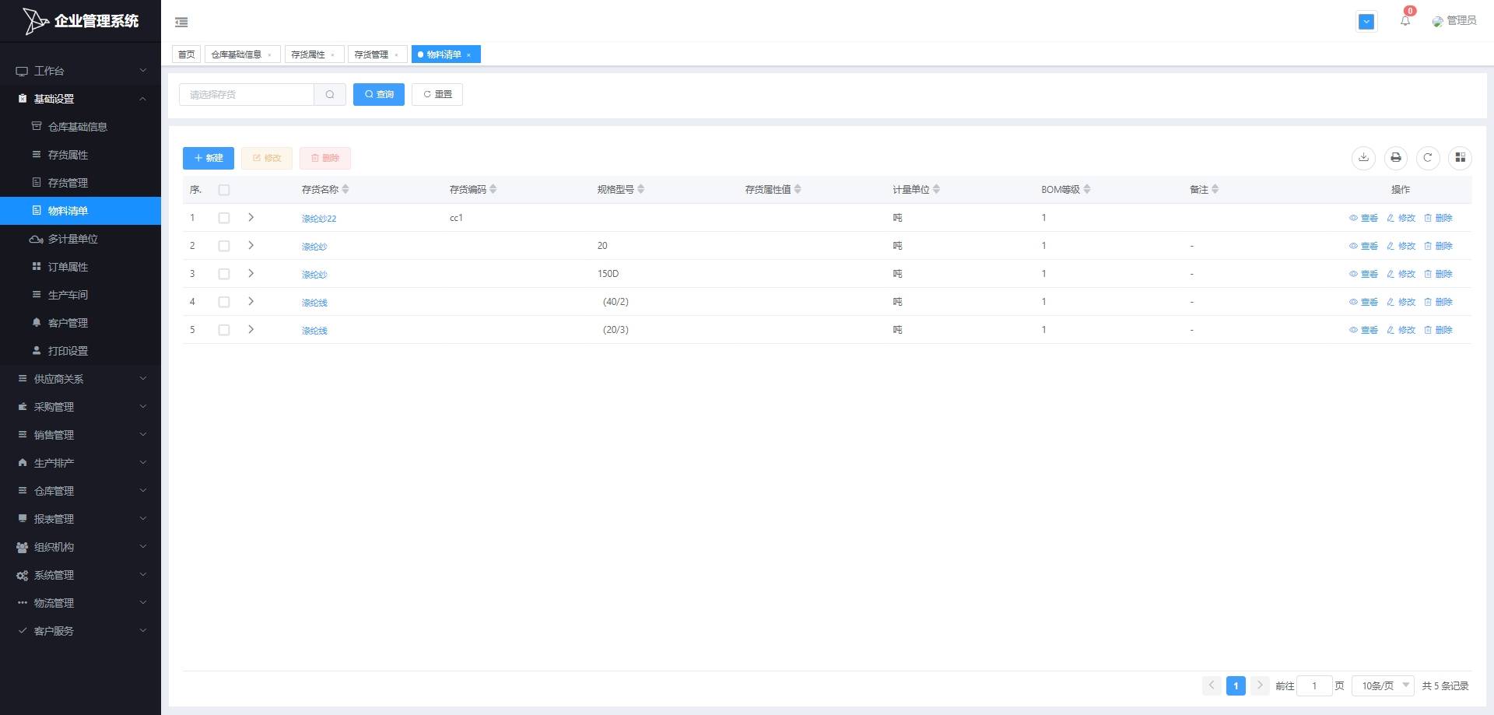
Task: Click the toolbar 修改 button
Action: (267, 158)
